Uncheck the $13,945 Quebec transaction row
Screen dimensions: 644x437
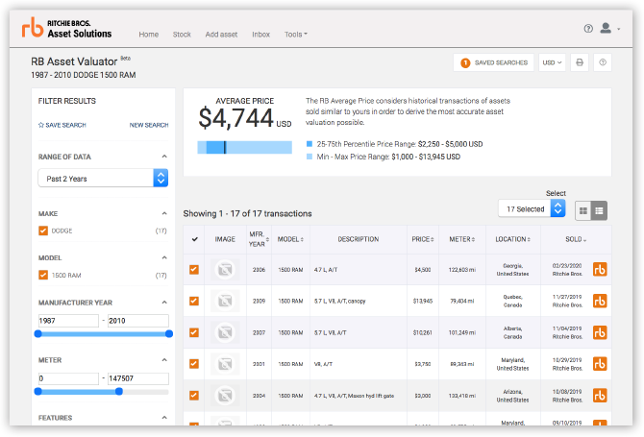194,301
